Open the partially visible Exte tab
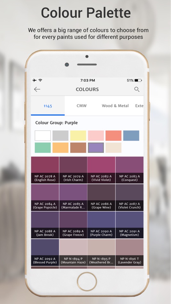 [139, 106]
